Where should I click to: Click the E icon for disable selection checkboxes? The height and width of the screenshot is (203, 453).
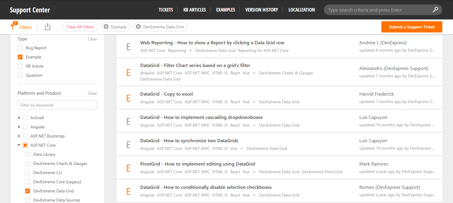tap(128, 191)
